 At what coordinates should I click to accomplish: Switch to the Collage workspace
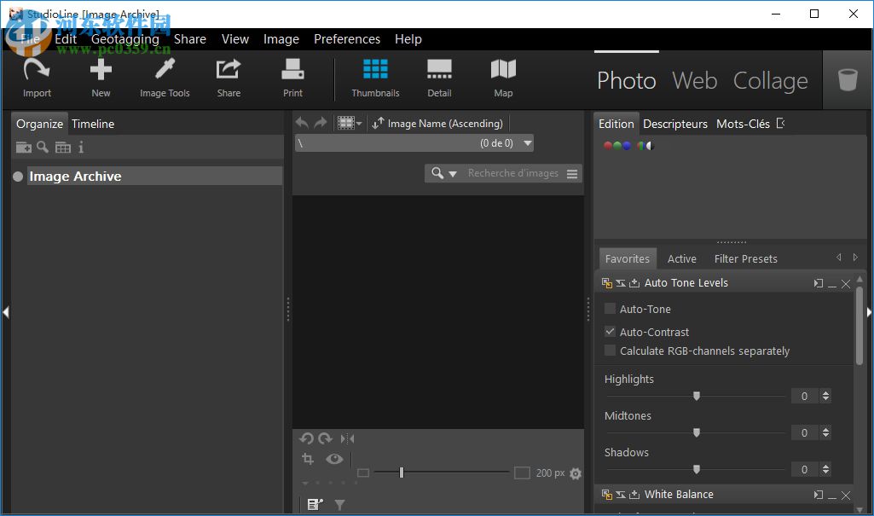(770, 80)
